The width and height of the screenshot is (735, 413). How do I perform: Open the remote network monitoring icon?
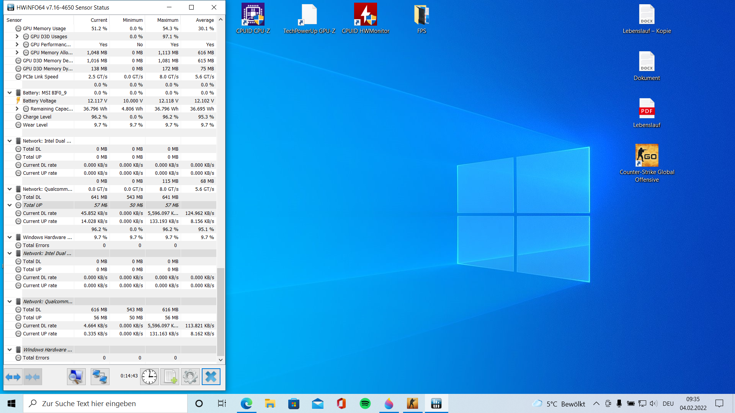click(100, 377)
